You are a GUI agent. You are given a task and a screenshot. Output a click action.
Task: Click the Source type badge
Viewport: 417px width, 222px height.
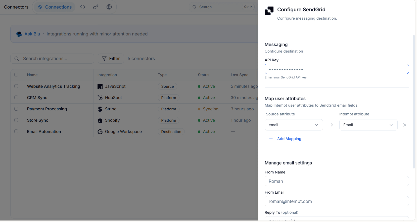[167, 86]
